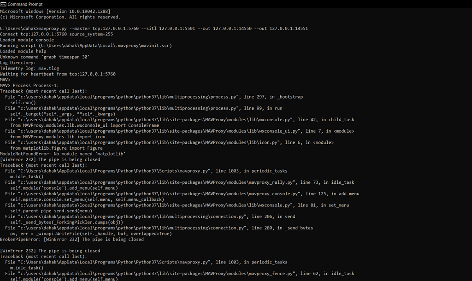Click the mavproxy.py --master command line

click(x=154, y=29)
